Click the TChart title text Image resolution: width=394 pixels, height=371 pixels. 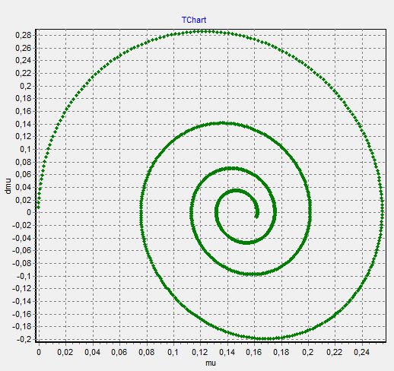[x=194, y=20]
